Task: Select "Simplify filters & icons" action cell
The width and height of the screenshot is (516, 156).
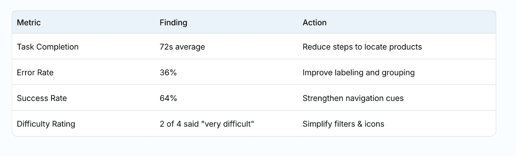Action: click(x=343, y=124)
